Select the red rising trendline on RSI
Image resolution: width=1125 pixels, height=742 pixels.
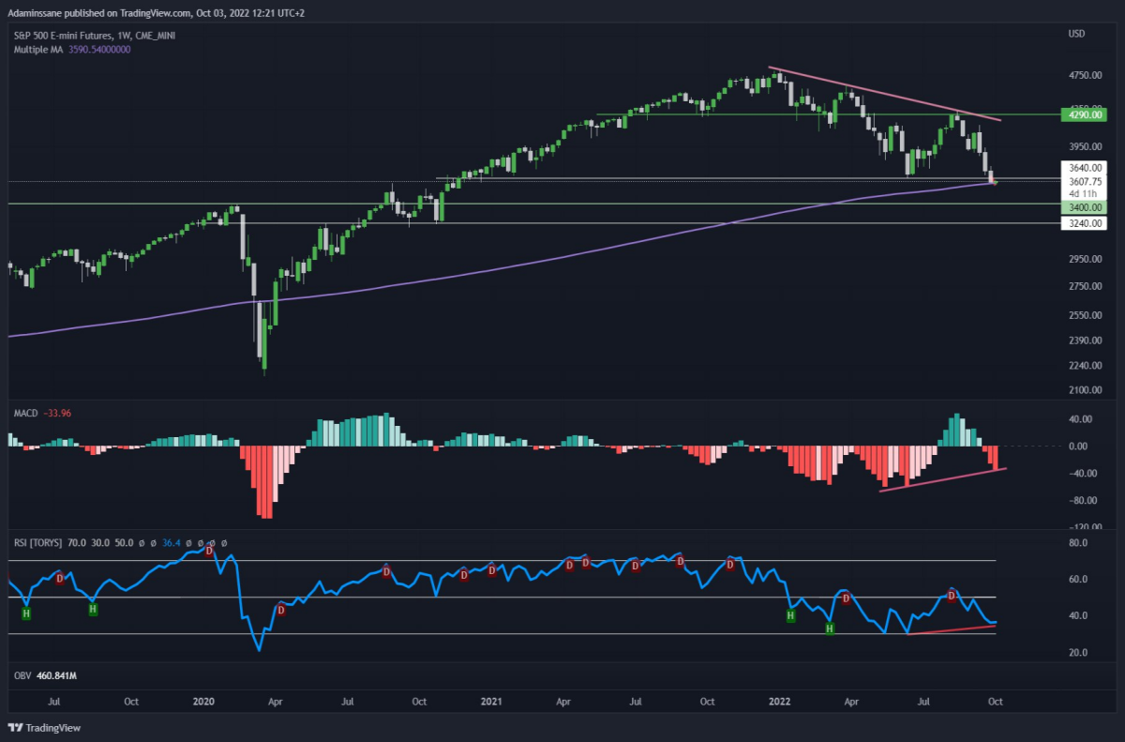pos(952,629)
